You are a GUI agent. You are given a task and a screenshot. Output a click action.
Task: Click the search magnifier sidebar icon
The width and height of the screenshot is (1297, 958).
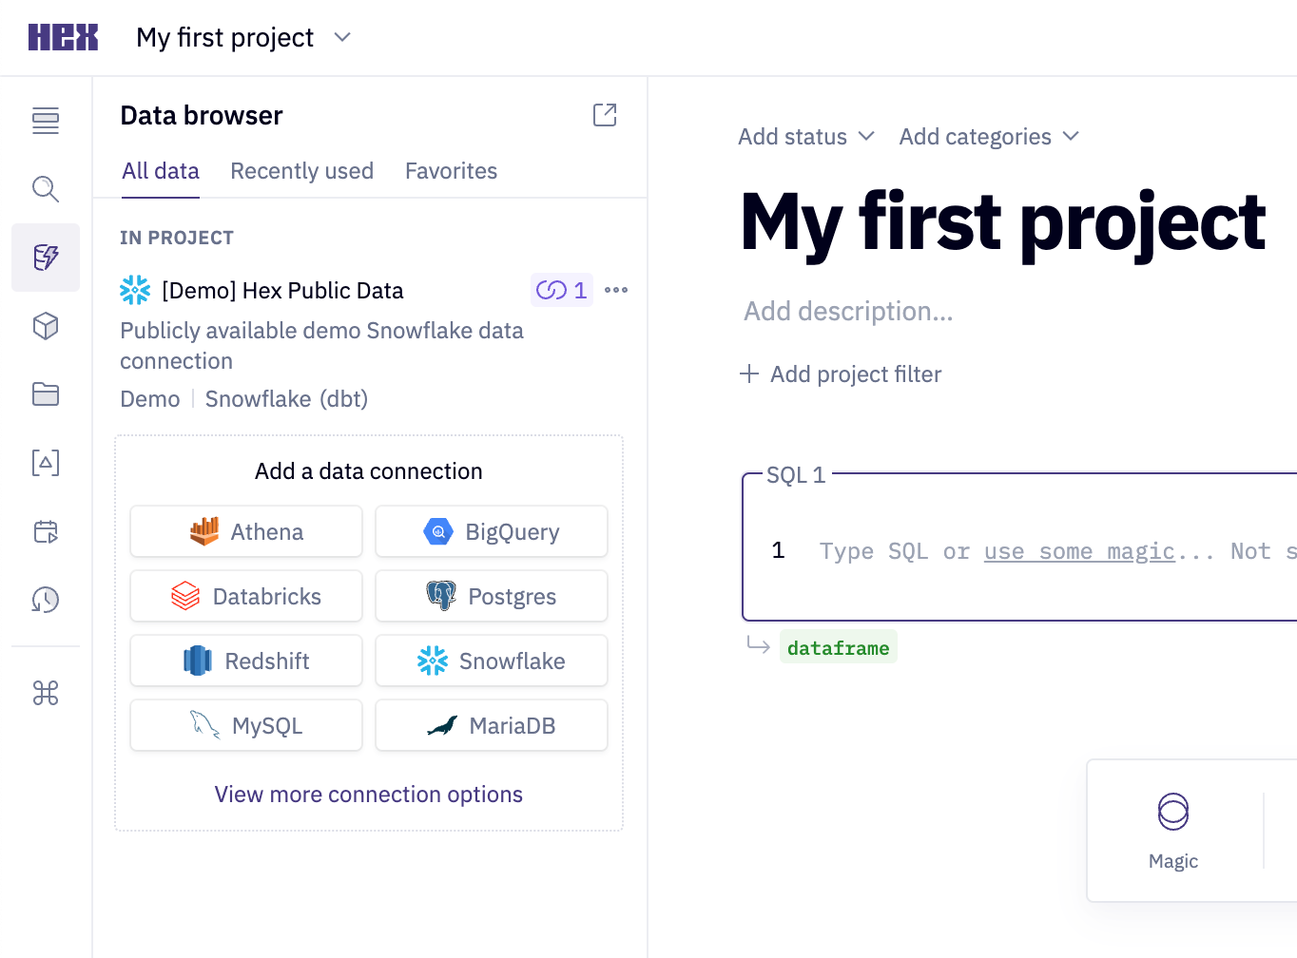click(x=46, y=189)
